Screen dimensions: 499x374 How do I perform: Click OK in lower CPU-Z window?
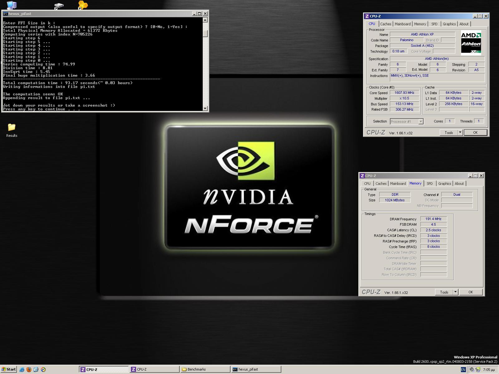471,292
